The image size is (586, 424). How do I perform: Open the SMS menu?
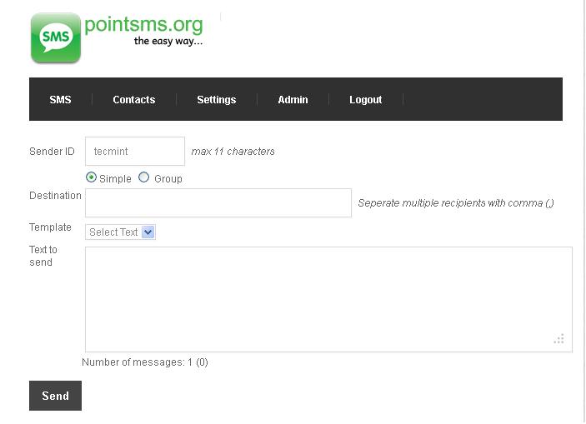coord(60,100)
